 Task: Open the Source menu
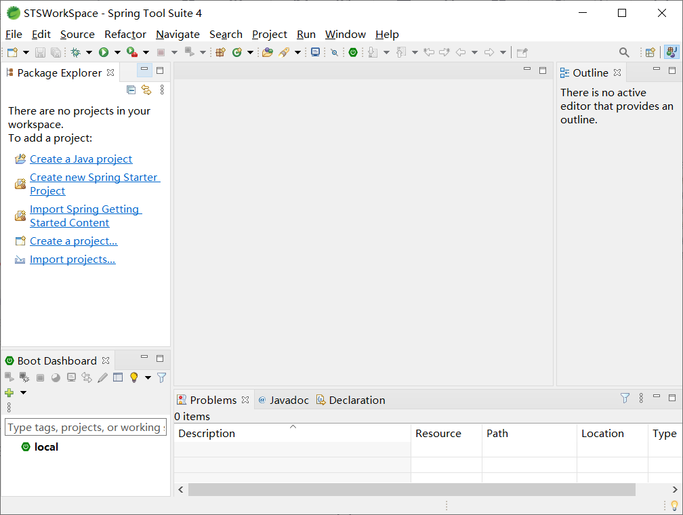tap(77, 35)
